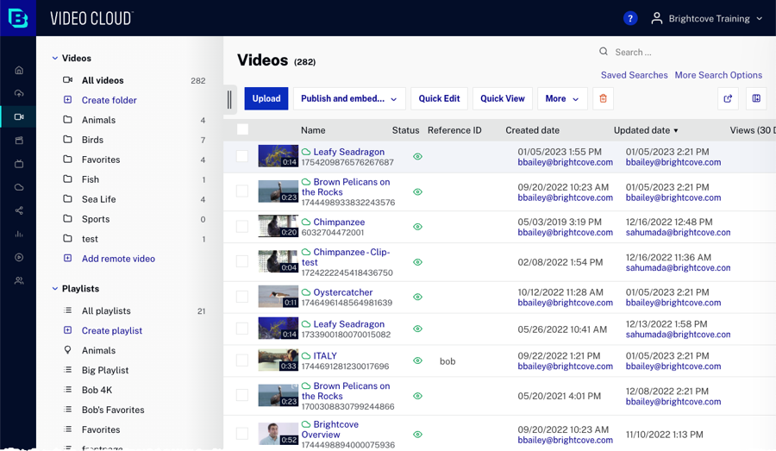Click the cloud upload icon in sidebar
776x451 pixels.
tap(19, 93)
